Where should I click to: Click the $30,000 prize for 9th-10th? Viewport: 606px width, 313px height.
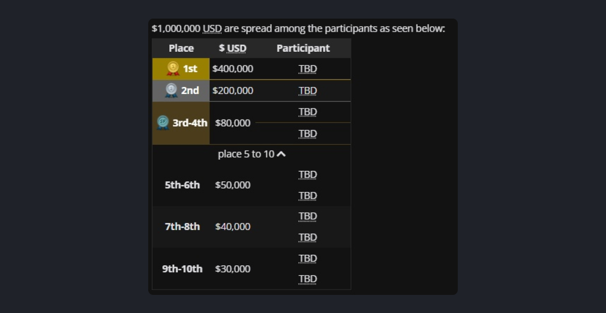point(233,269)
